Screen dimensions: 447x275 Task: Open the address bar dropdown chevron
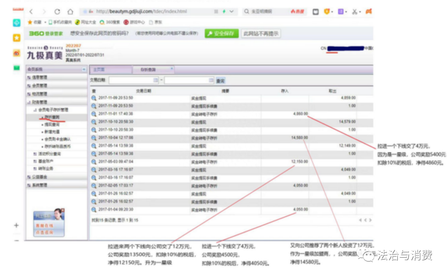click(231, 12)
